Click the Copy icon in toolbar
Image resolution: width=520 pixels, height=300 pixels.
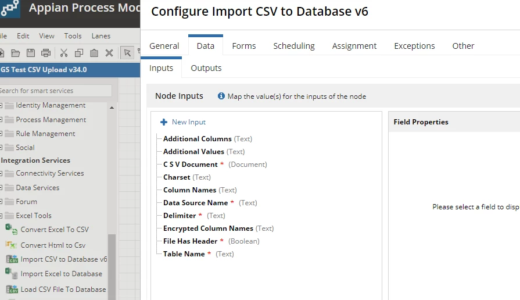click(x=79, y=53)
